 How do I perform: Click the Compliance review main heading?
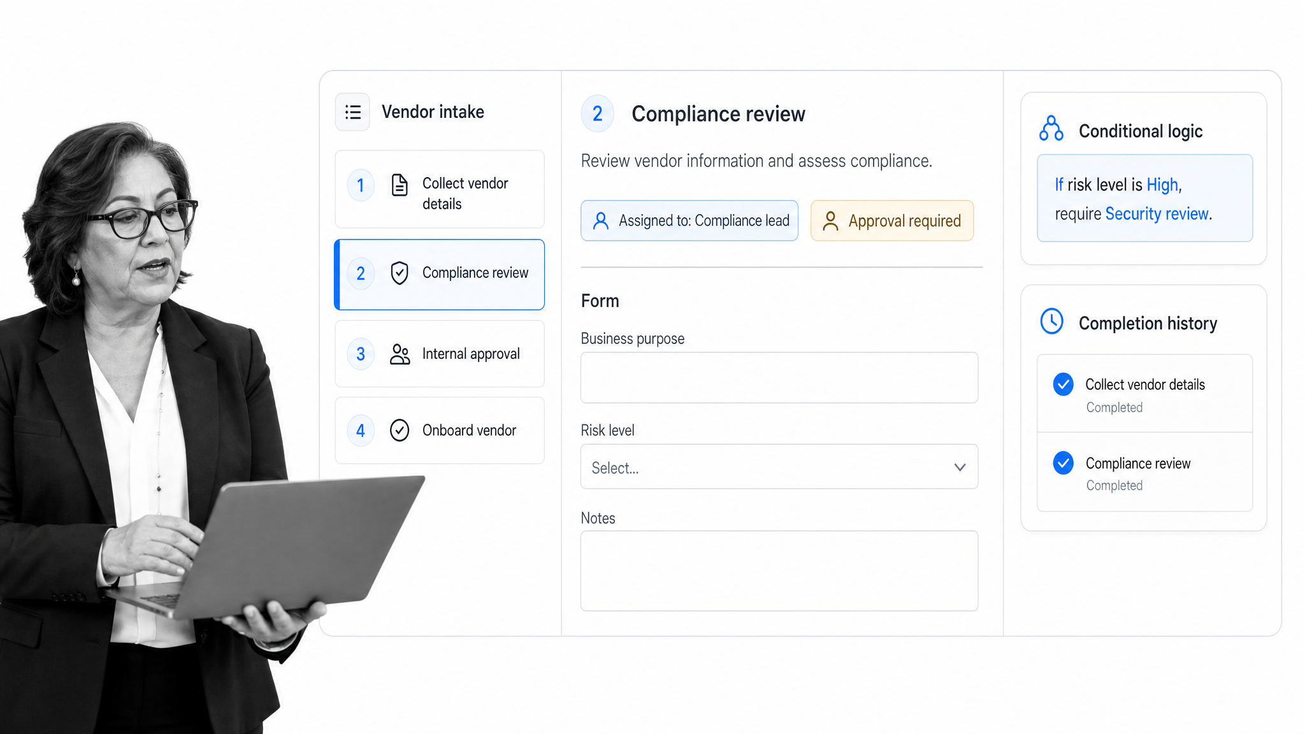(x=718, y=114)
